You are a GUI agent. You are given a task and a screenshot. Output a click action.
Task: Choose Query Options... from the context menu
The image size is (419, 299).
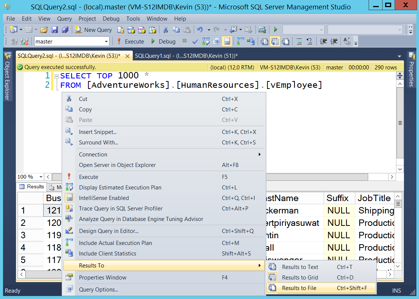(x=164, y=289)
